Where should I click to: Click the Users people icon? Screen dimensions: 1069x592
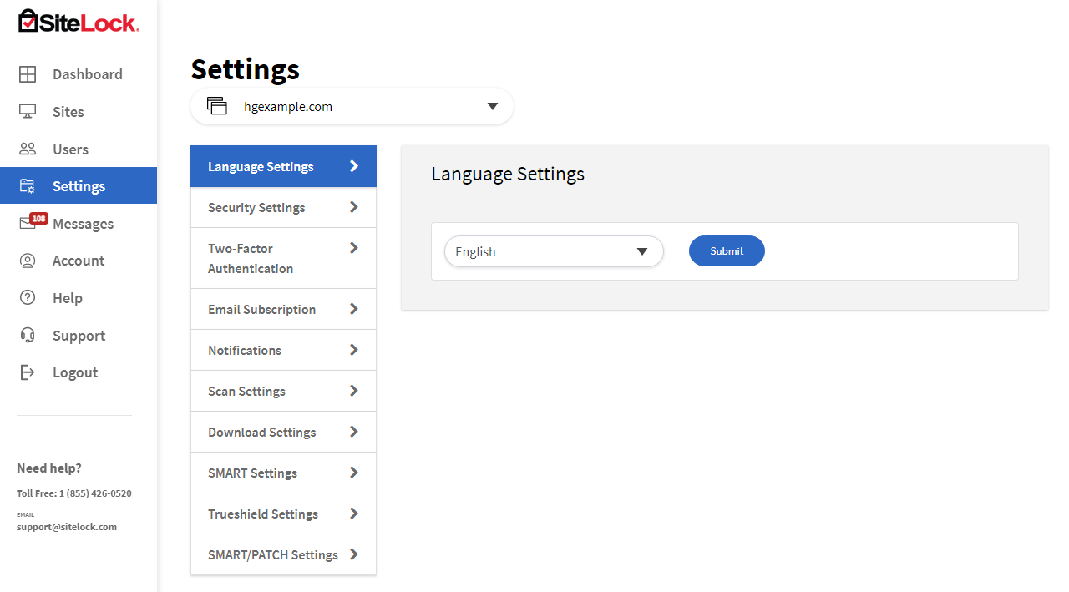28,149
